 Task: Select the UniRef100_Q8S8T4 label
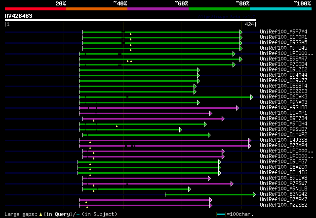283,86
